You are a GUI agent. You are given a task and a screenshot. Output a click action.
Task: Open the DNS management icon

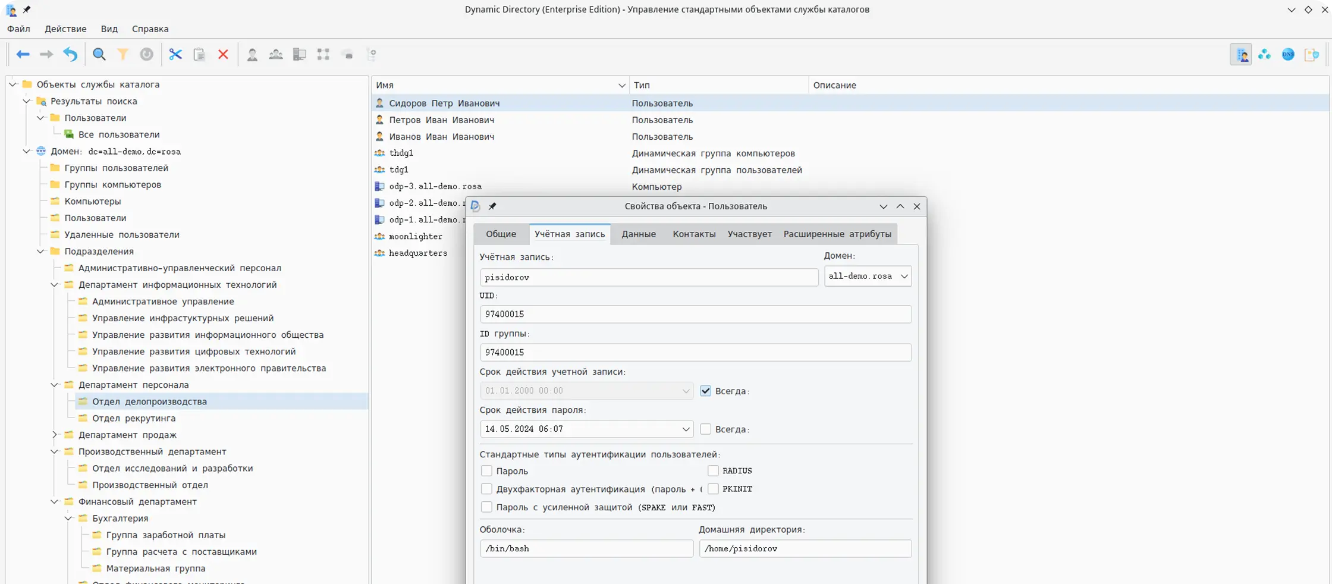point(1288,55)
